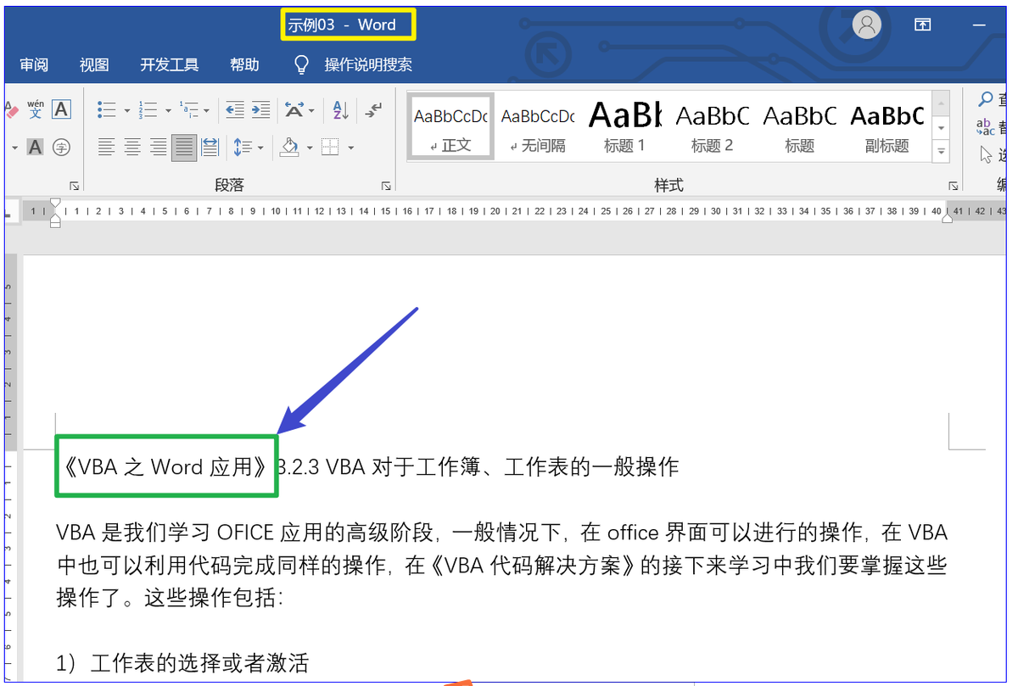Click the Asian Layout (A with arrows) icon
Screen dimensions: 1018x686
(x=294, y=109)
